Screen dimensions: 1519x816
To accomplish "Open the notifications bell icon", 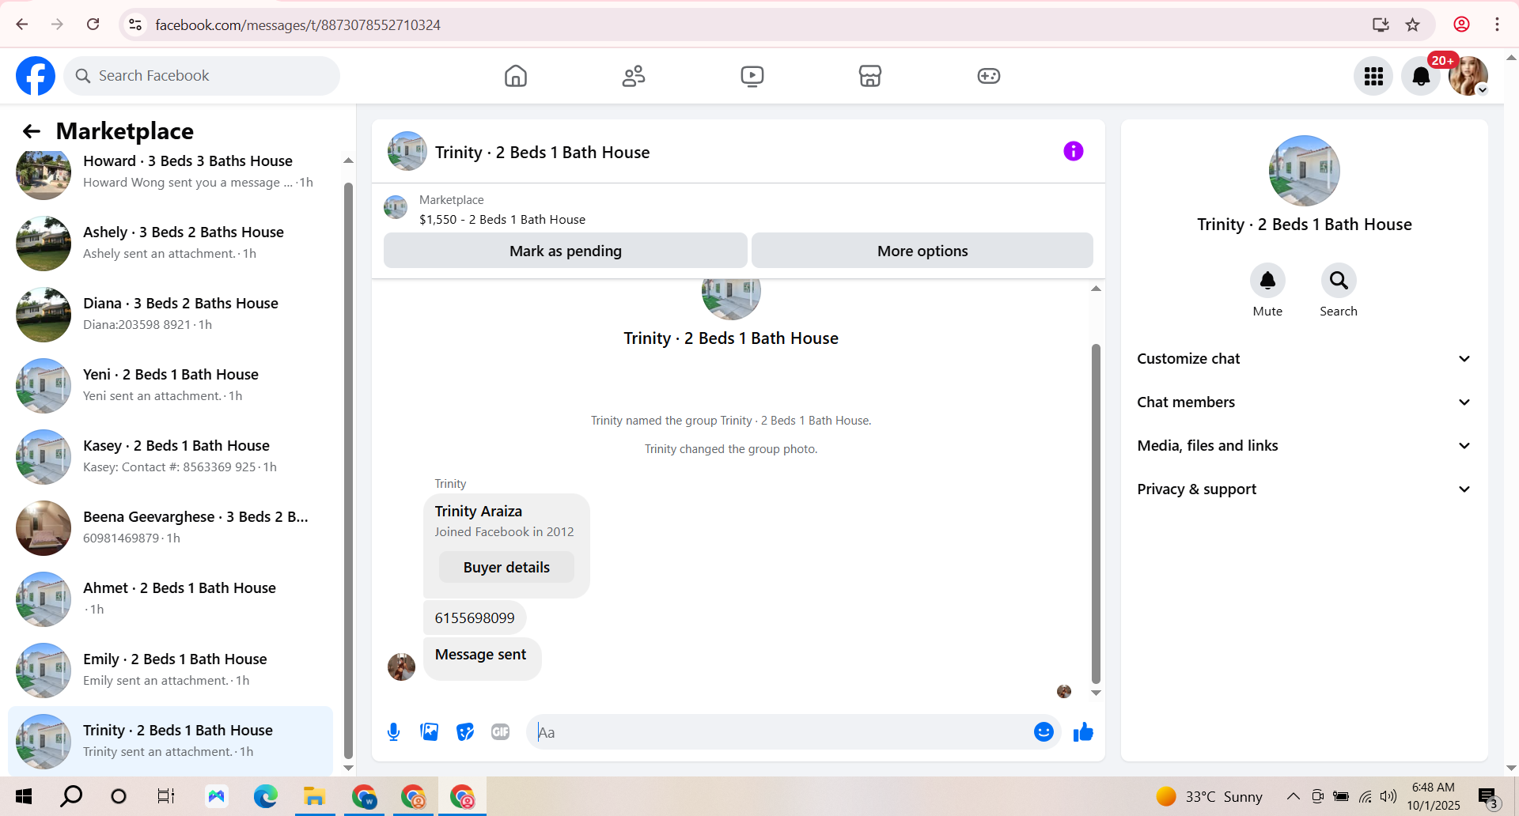I will click(x=1421, y=76).
